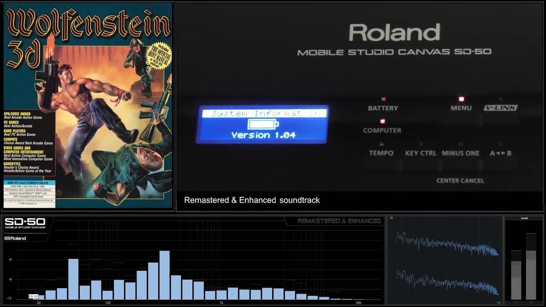Click the small Roland logo under SD-50
Viewport: 546px width, 307px height.
coord(15,238)
